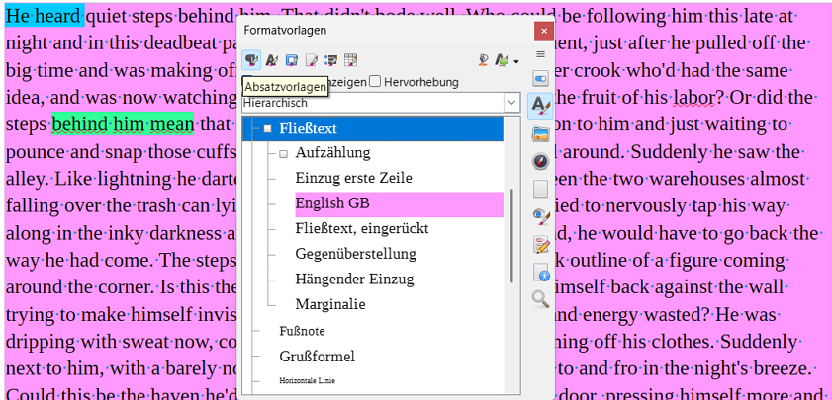Select the Gegenüberstellung style
Image resolution: width=832 pixels, height=400 pixels.
(355, 254)
